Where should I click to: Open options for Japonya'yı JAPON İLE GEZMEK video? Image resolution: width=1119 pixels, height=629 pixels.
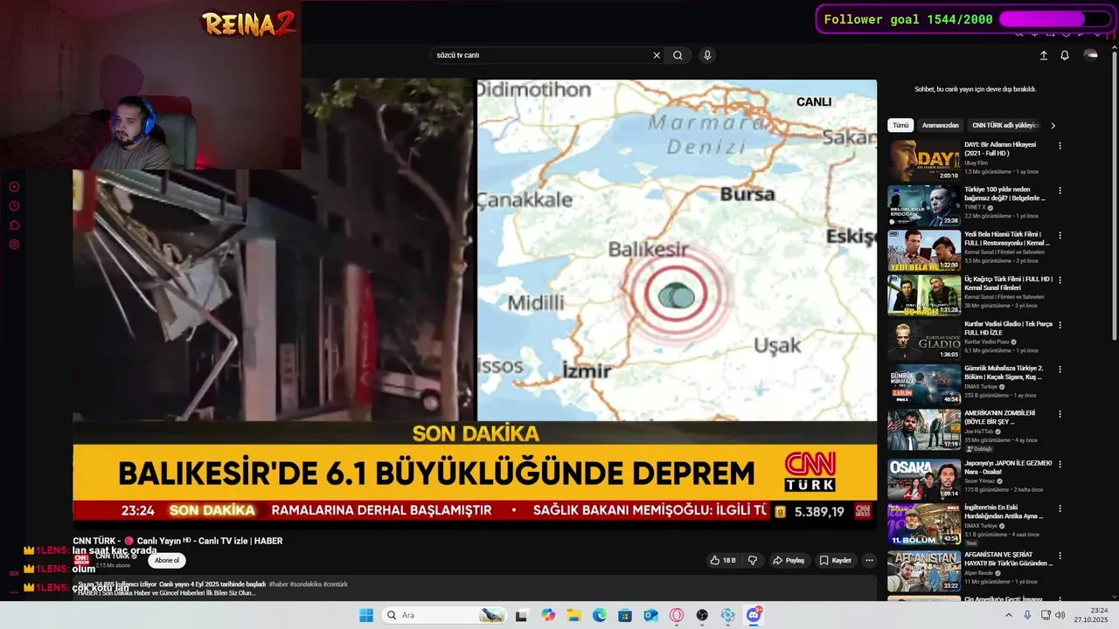click(x=1060, y=465)
